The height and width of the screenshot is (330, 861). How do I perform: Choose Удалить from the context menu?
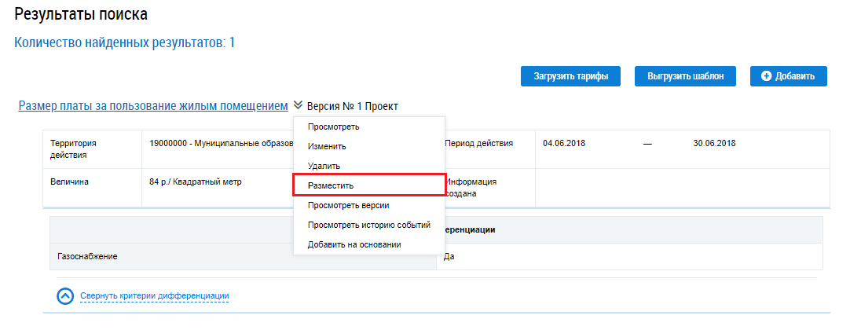tap(324, 167)
